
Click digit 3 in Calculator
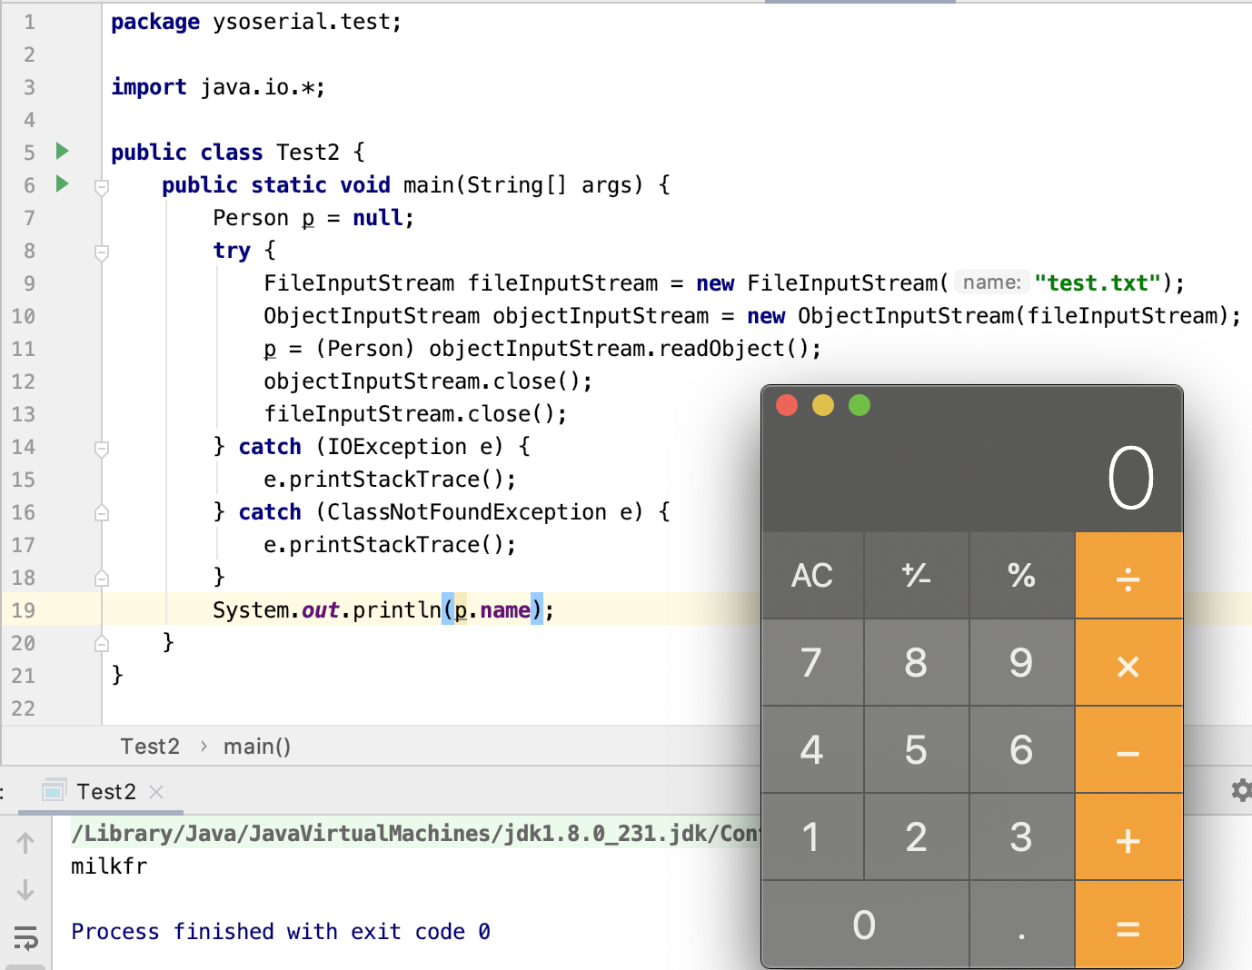point(1022,837)
